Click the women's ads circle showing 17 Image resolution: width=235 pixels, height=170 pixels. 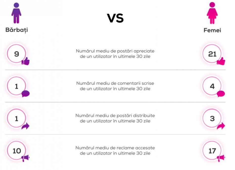click(212, 151)
